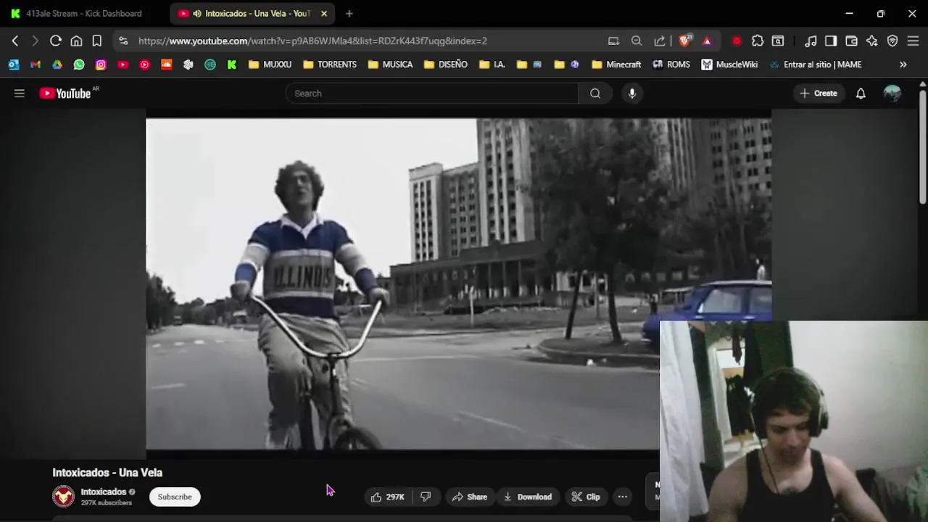Viewport: 928px width, 522px height.
Task: Go to the YouTube home logo
Action: click(65, 93)
